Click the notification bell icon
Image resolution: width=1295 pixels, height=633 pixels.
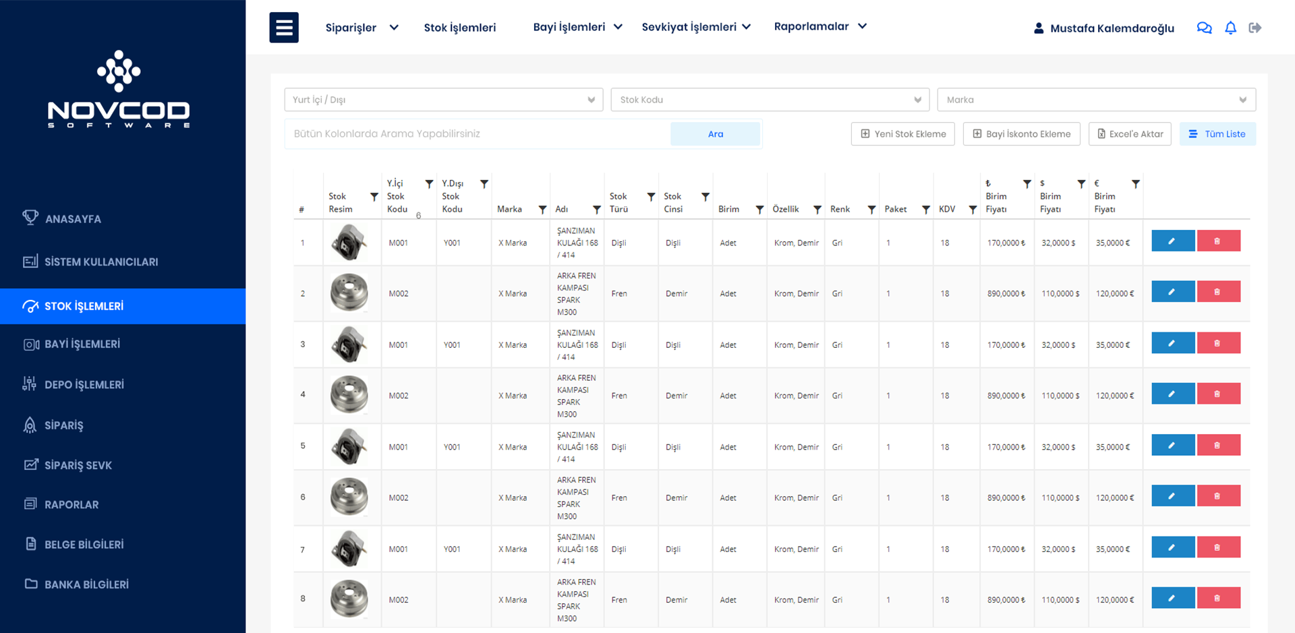1230,28
